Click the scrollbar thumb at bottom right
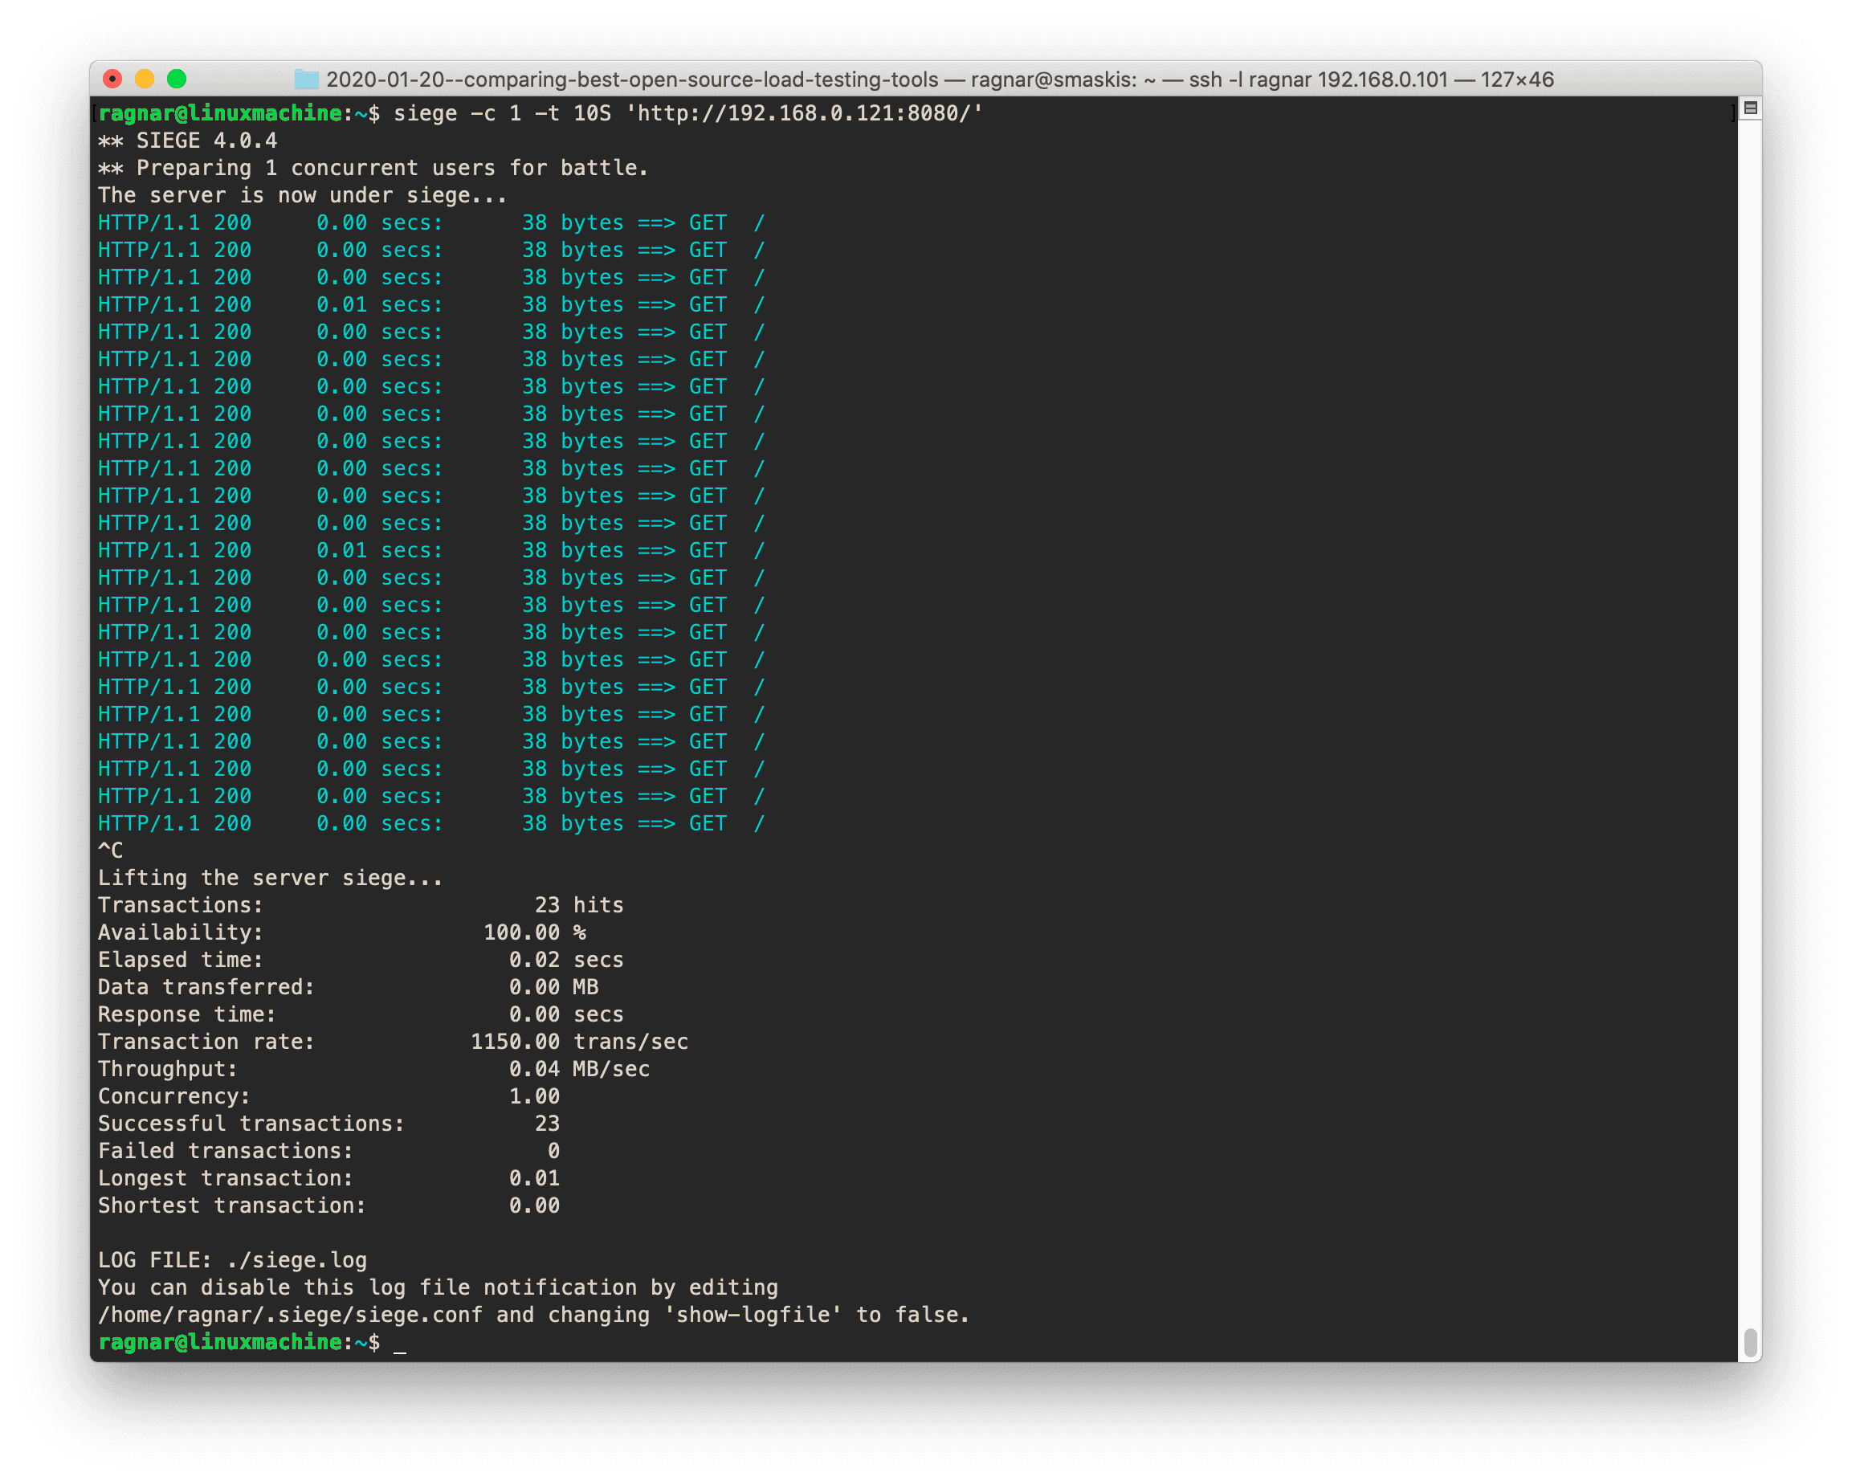Screen dimensions: 1852x1481 click(1750, 1341)
